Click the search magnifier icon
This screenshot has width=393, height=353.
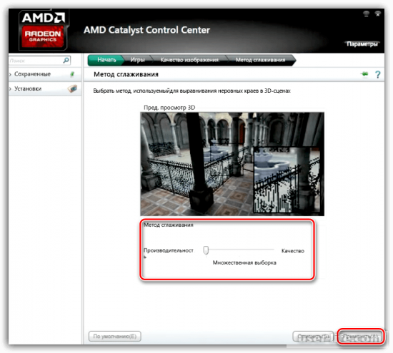point(66,61)
